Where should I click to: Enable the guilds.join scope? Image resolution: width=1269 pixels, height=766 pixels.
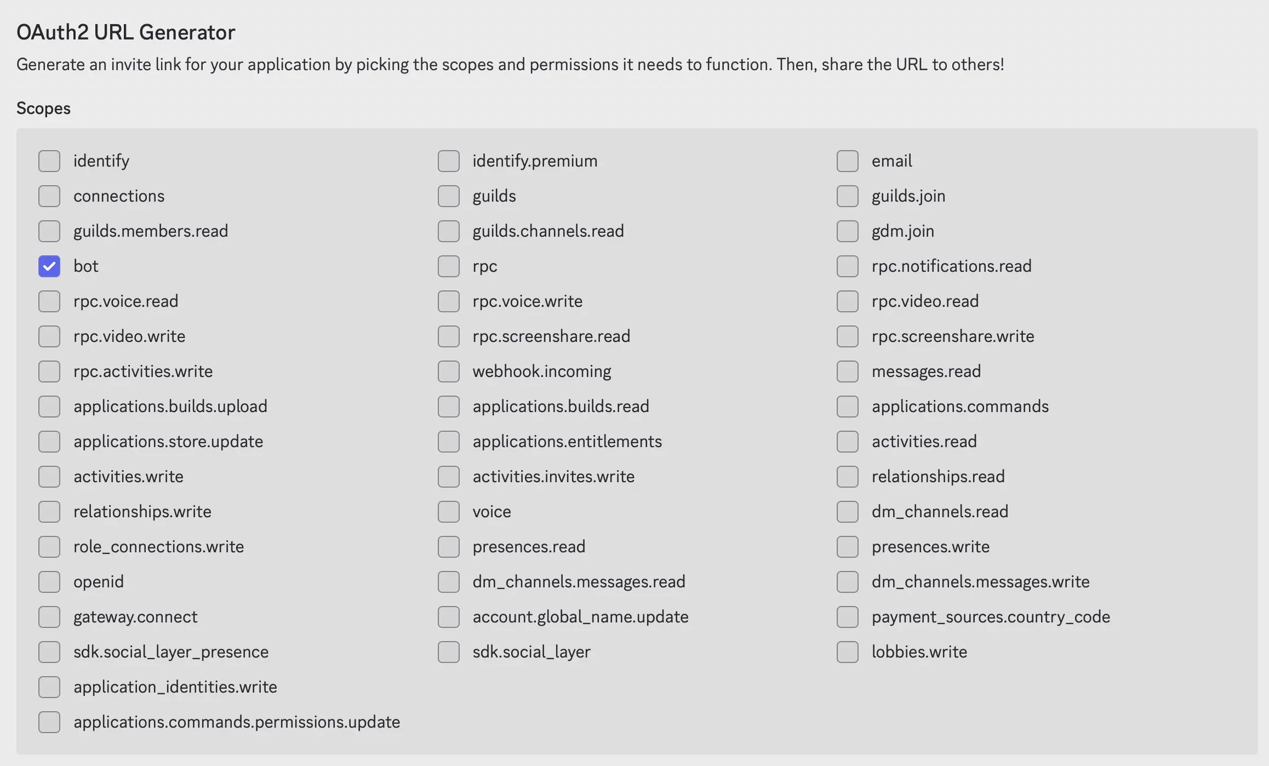tap(847, 196)
